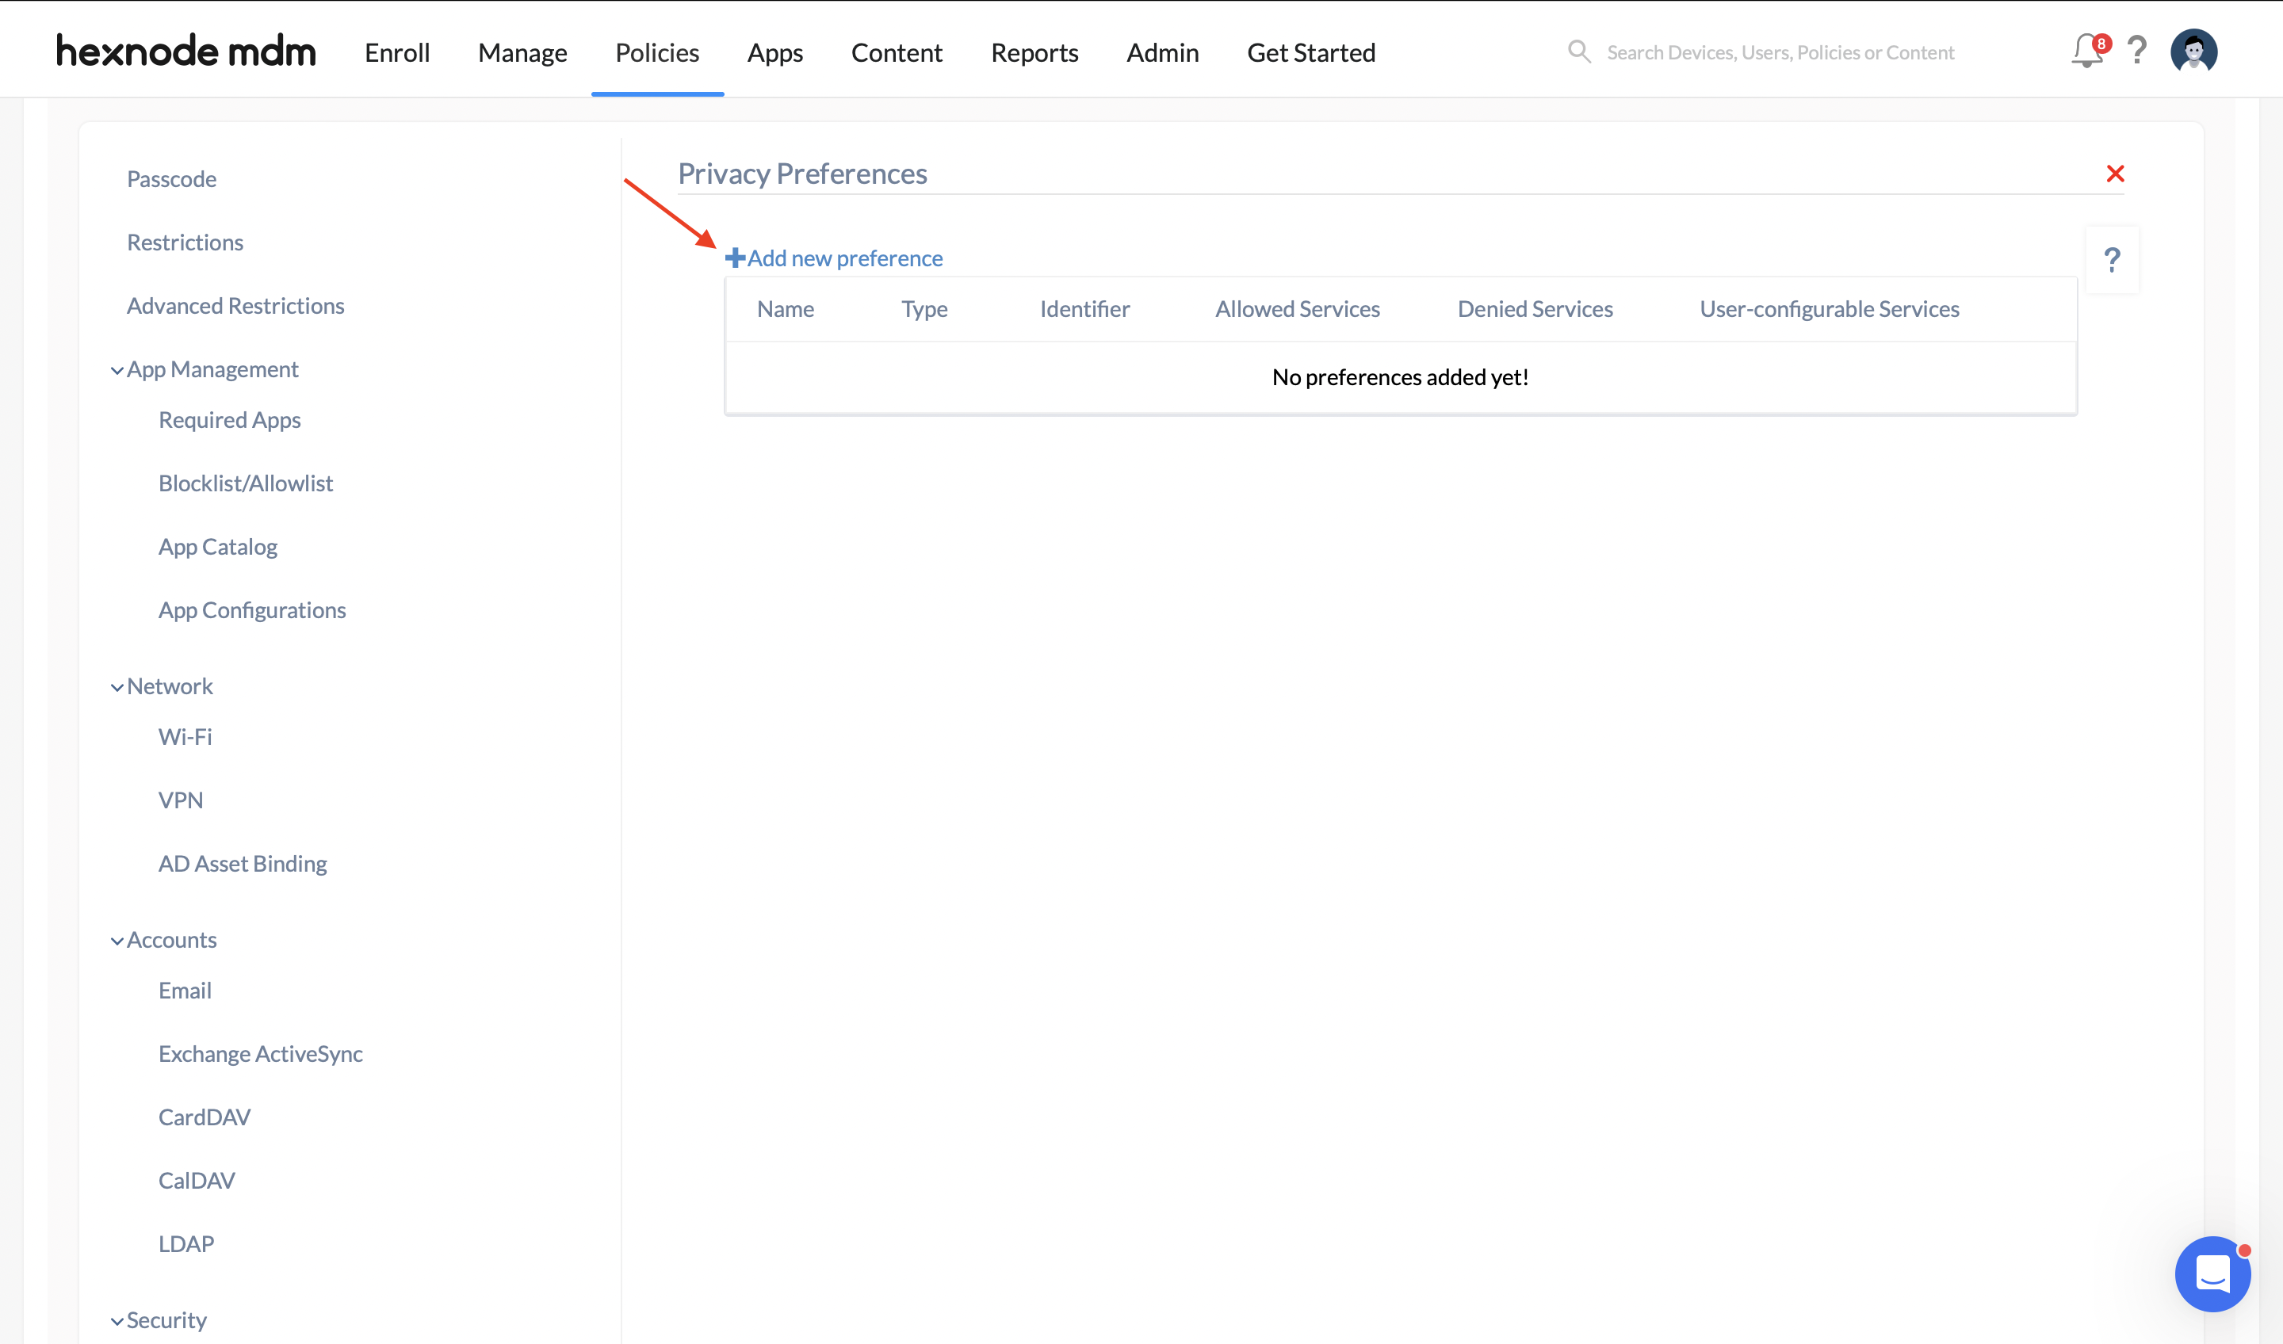Click the hexnode mdm logo
Image resolution: width=2283 pixels, height=1344 pixels.
185,51
